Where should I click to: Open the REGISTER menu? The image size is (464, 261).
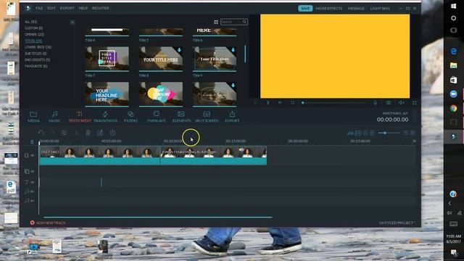100,8
